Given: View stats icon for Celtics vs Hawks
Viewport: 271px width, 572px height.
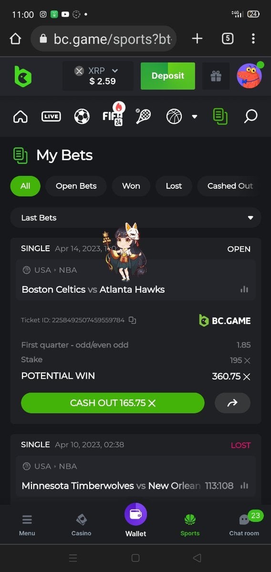Looking at the screenshot, I should pyautogui.click(x=244, y=289).
